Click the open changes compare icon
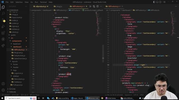 pos(94,6)
